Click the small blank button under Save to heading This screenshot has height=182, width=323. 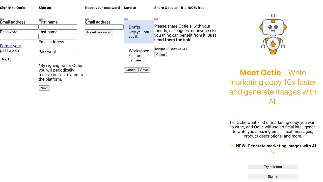126,19
